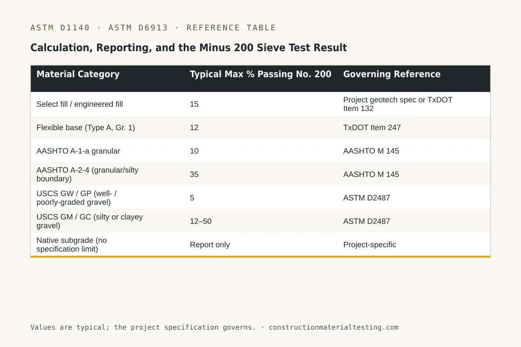The width and height of the screenshot is (521, 347).
Task: Click the value 12 for flexible base
Action: click(194, 128)
